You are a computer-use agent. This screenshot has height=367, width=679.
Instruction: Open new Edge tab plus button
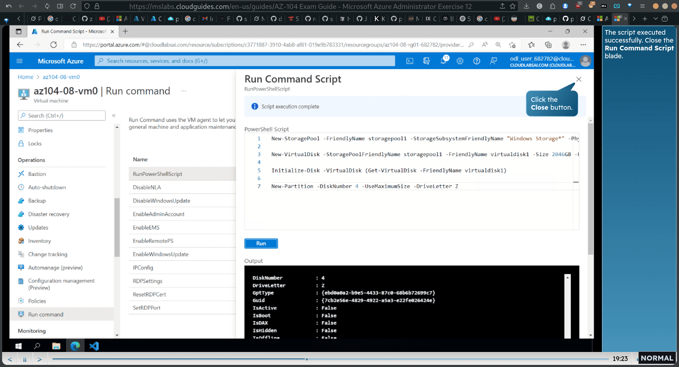tap(125, 31)
